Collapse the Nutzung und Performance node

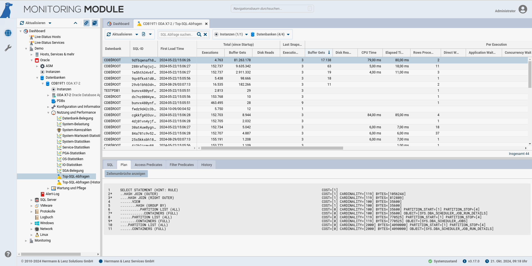point(48,112)
